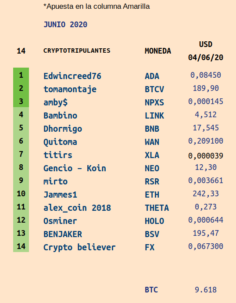This screenshot has height=303, width=236.
Task: Select alex_coin 2018 name cell
Action: point(77,208)
